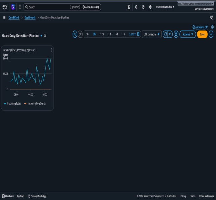
Task: Click the 04:00 x-axis label
Action: [x=31, y=95]
